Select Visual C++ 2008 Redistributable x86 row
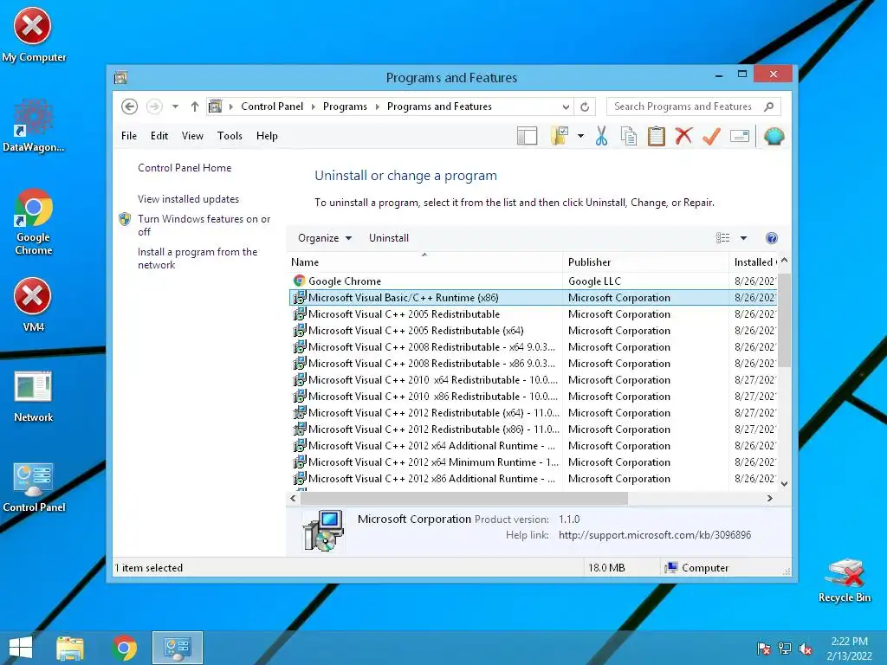887x665 pixels. [533, 363]
